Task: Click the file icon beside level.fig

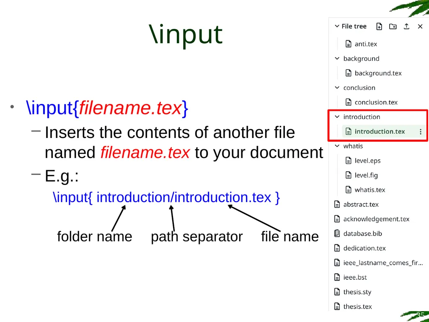Action: pyautogui.click(x=348, y=175)
